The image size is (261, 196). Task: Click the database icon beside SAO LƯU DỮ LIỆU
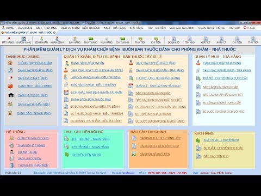coord(11,158)
